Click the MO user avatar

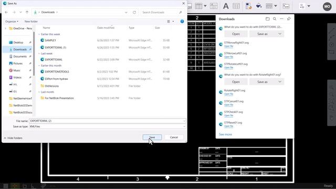pyautogui.click(x=327, y=6)
